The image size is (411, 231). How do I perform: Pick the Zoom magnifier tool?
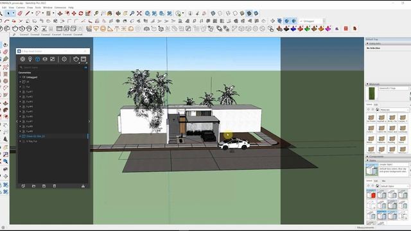pos(132,13)
